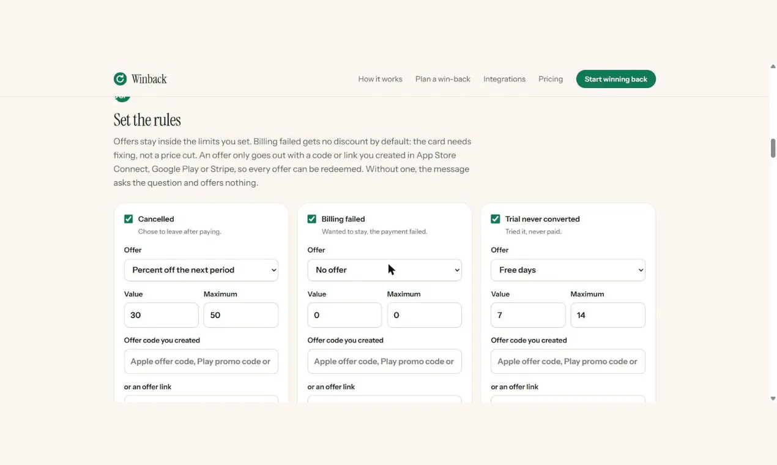Open the Trial never converted Offer dropdown
This screenshot has width=777, height=465.
pyautogui.click(x=568, y=270)
